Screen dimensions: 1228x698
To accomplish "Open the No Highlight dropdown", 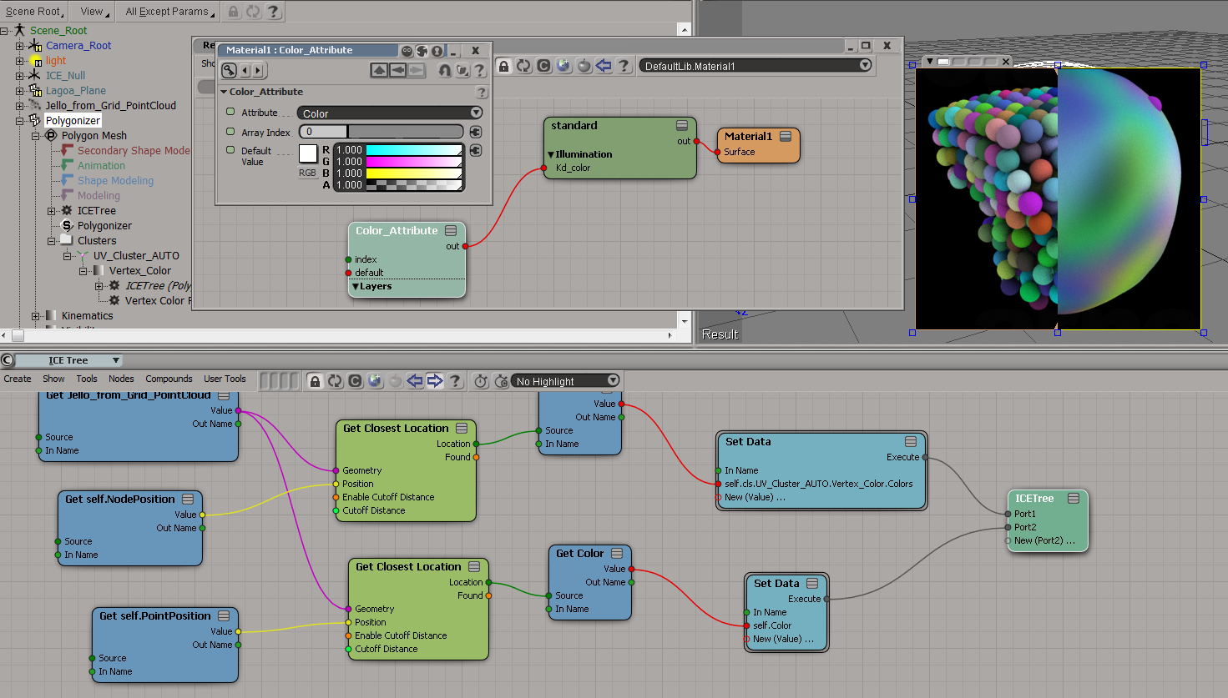I will [x=565, y=381].
